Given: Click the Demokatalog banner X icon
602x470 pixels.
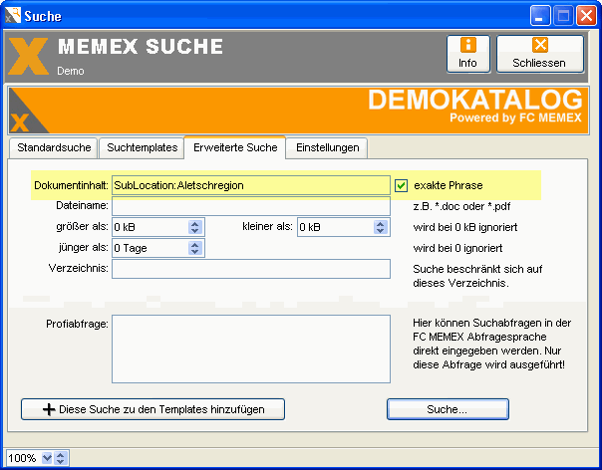Looking at the screenshot, I should click(x=21, y=121).
